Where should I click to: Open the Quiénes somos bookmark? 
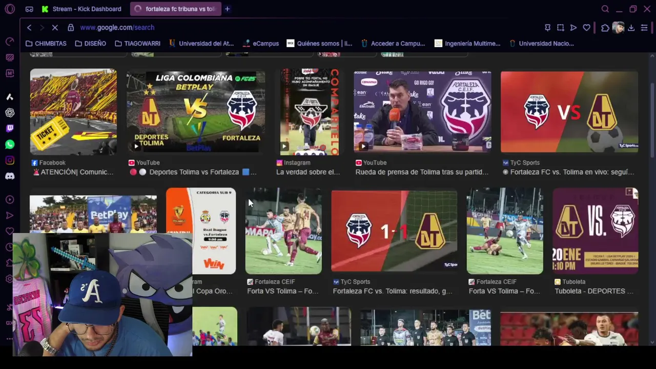tap(320, 44)
